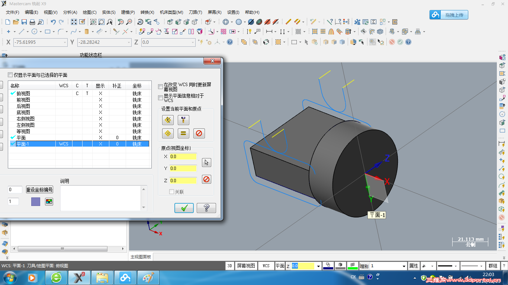Click the rectangular array pattern icon
The image size is (508, 285).
(224, 32)
